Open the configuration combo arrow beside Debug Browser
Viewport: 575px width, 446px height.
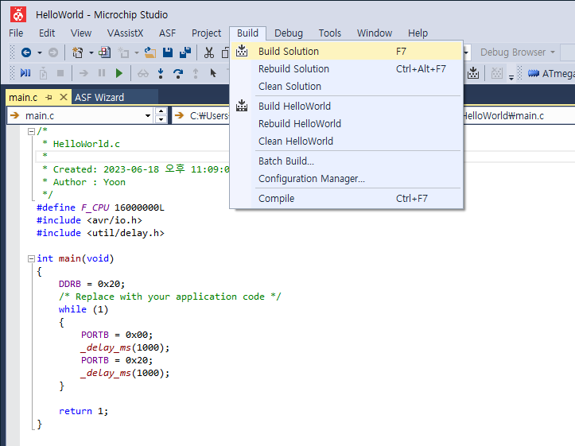466,52
